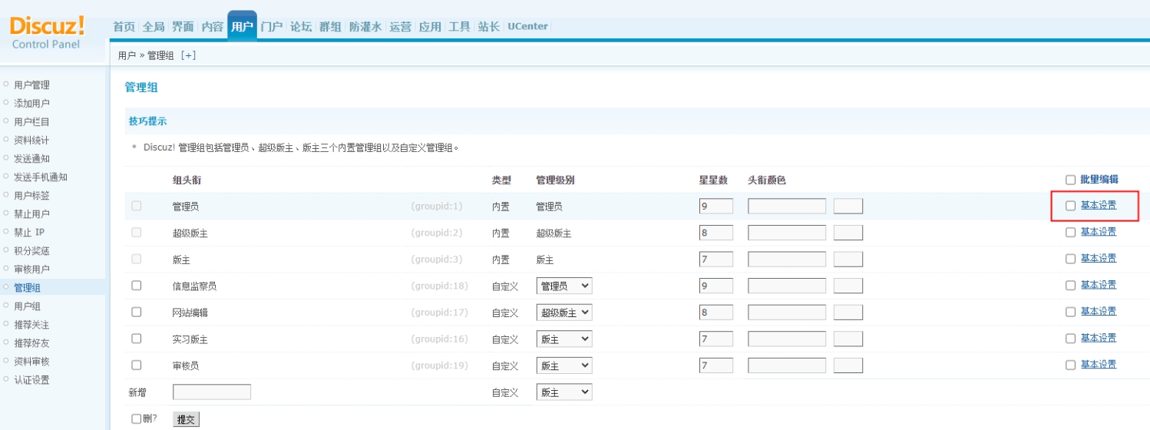Expand the 网站编辑 management level dropdown

(x=564, y=313)
